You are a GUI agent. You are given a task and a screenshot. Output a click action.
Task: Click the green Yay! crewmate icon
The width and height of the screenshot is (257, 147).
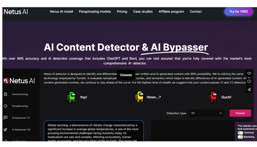click(72, 97)
